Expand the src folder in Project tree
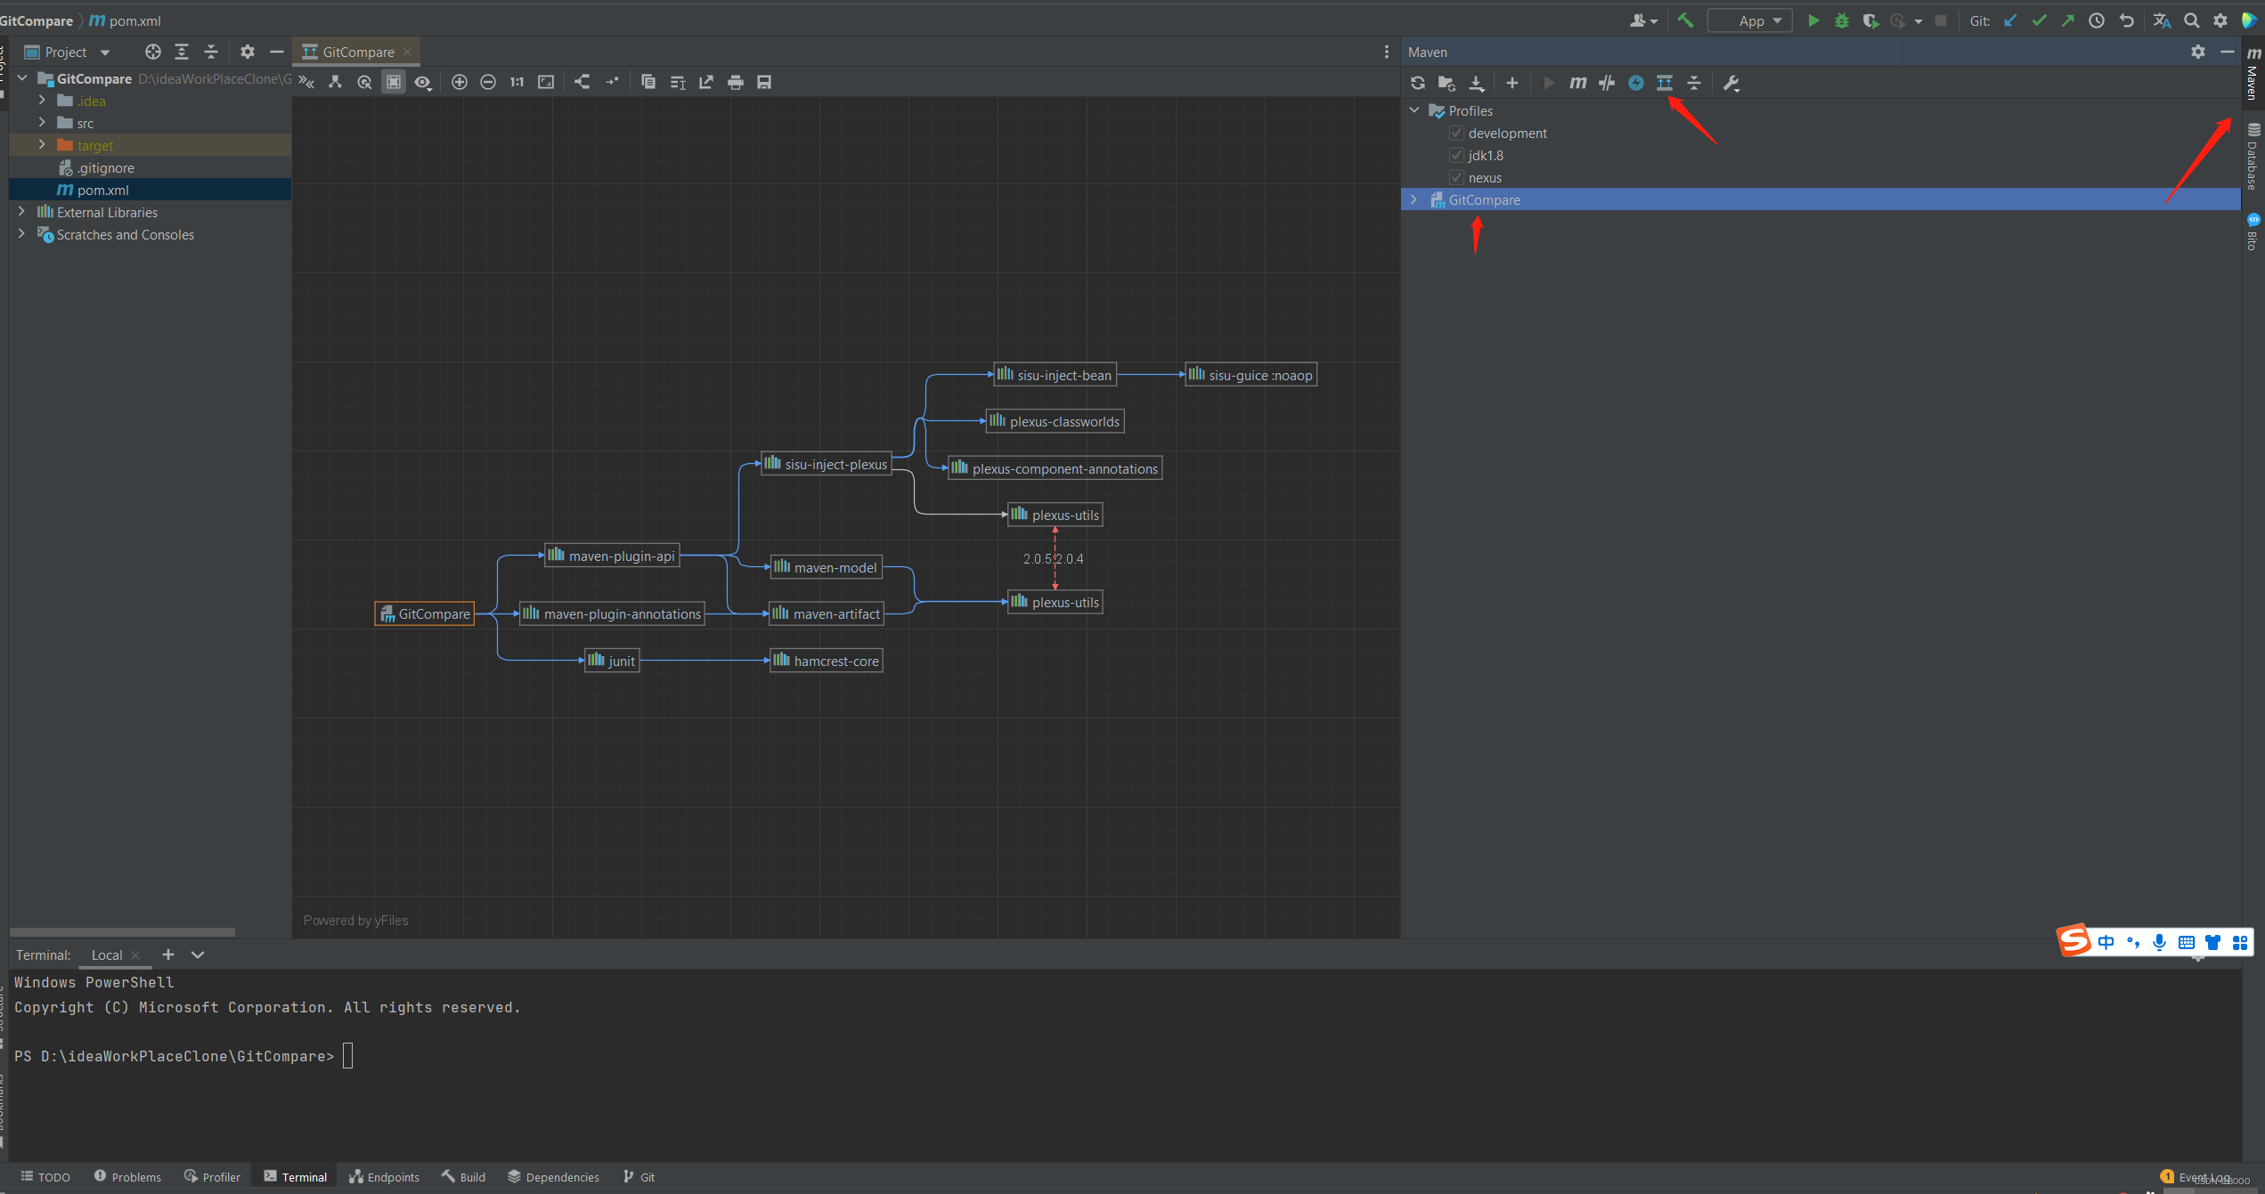The width and height of the screenshot is (2265, 1194). pos(42,123)
